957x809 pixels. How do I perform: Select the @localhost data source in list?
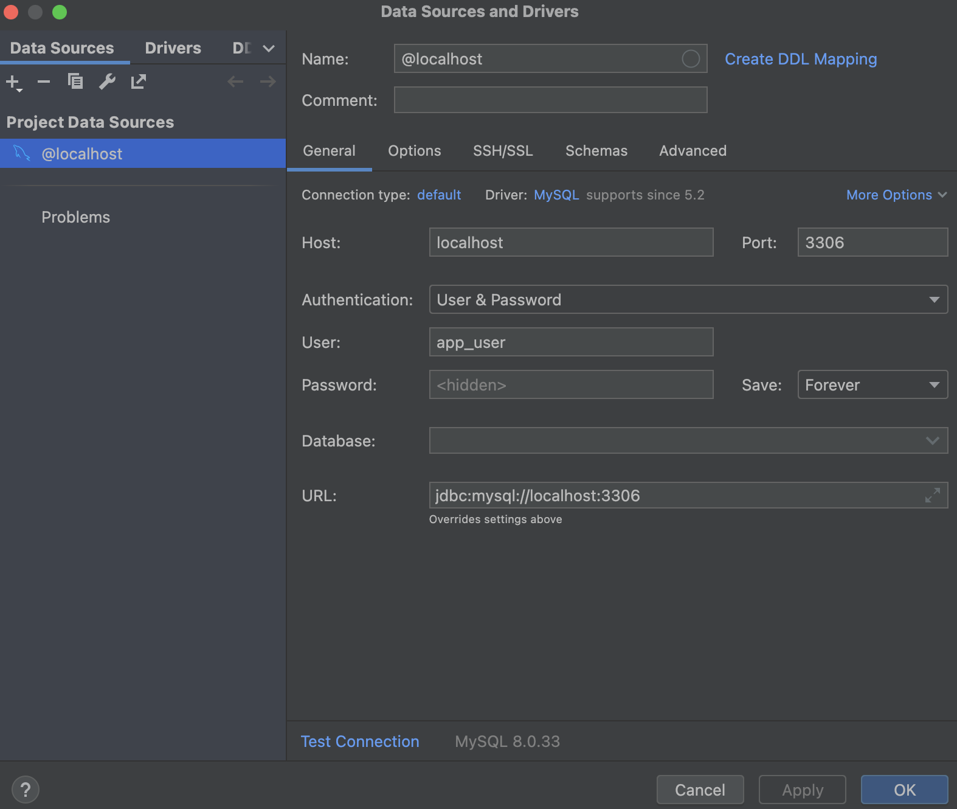tap(143, 153)
